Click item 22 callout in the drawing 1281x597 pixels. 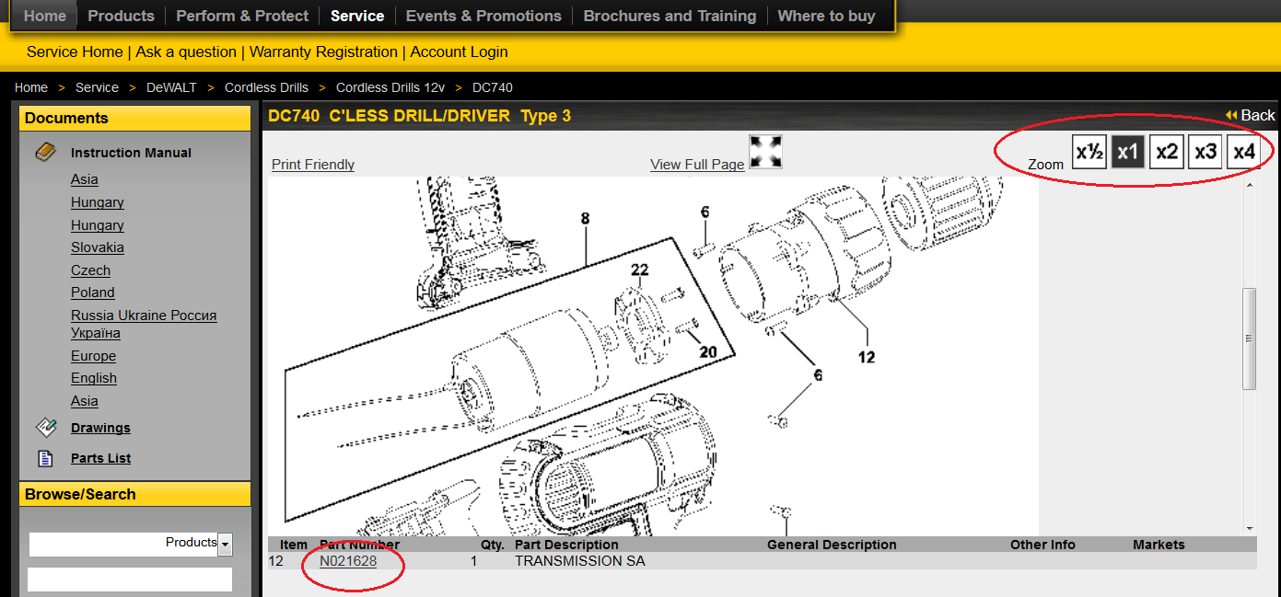(x=640, y=270)
